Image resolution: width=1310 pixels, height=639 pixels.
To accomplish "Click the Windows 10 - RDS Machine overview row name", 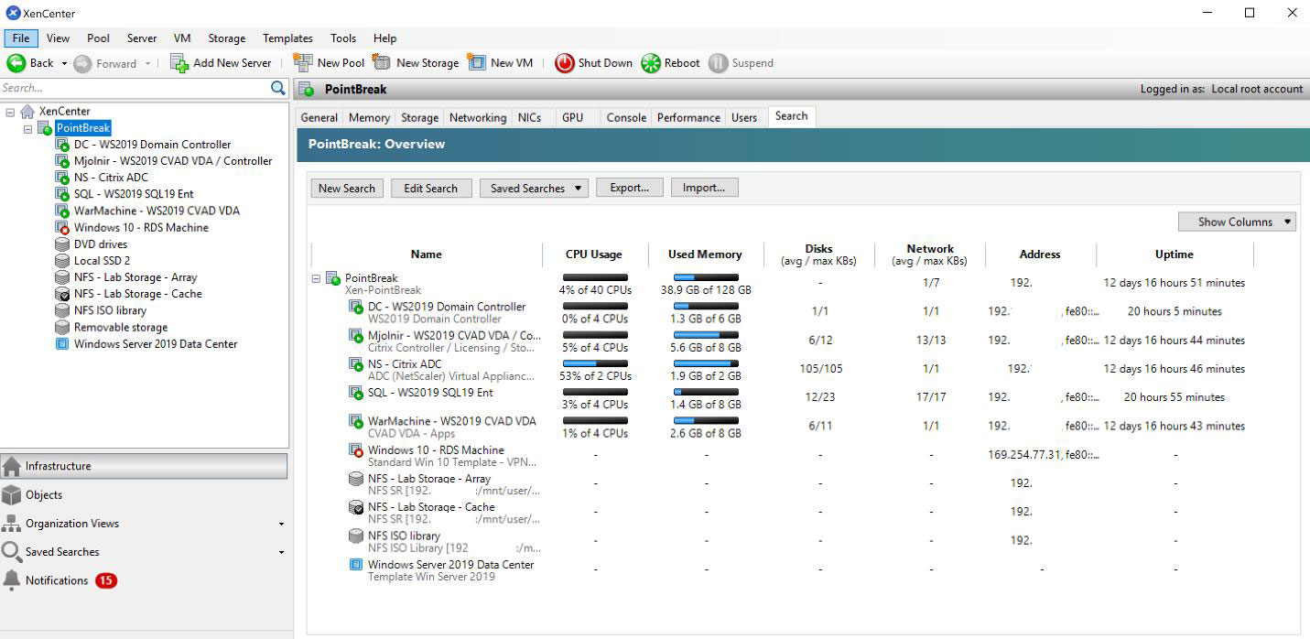I will click(x=436, y=450).
